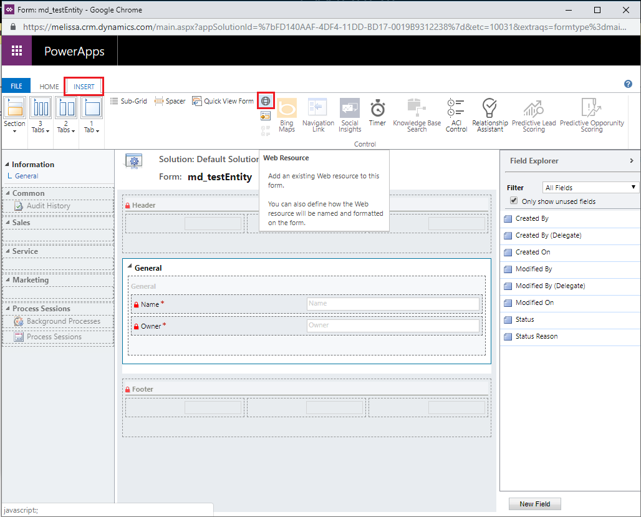This screenshot has height=517, width=641.
Task: Insert Predictive Opportunity Scoring control
Action: (x=592, y=115)
